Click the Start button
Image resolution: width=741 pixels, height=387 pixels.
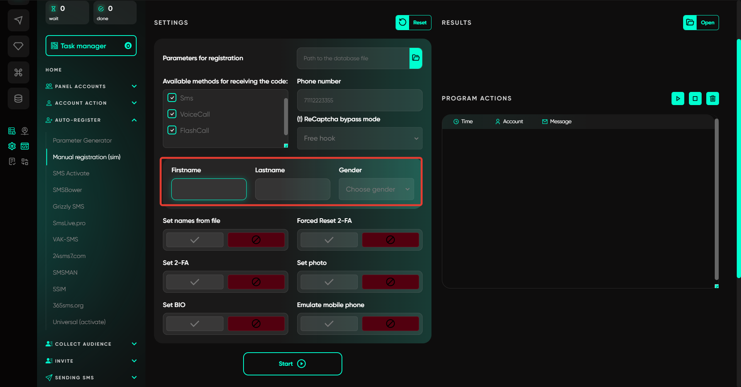[292, 364]
